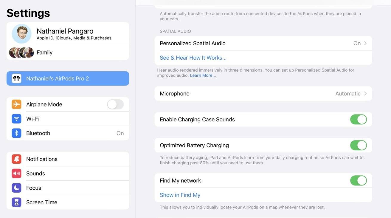Tap the blue Wi-Fi icon
The height and width of the screenshot is (218, 391).
[x=16, y=119]
